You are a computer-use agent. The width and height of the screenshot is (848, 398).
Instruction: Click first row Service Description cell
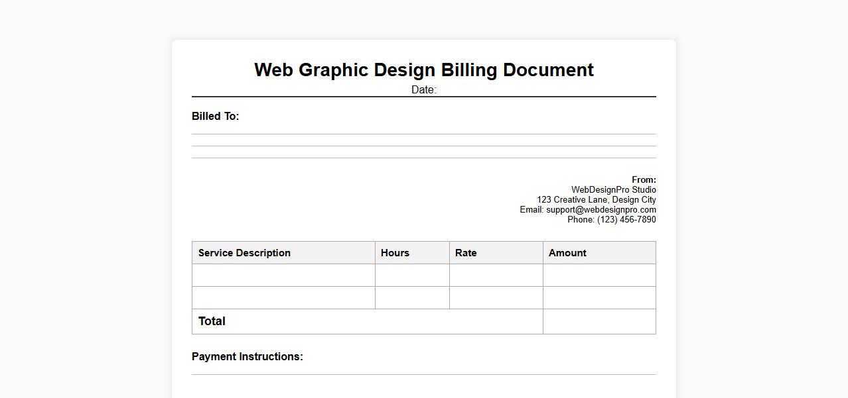[283, 275]
